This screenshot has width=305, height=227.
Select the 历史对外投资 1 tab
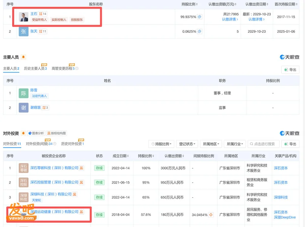coord(72,144)
